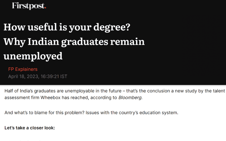
Task: Click the word 'unemployed' in the headline
Action: [33, 56]
